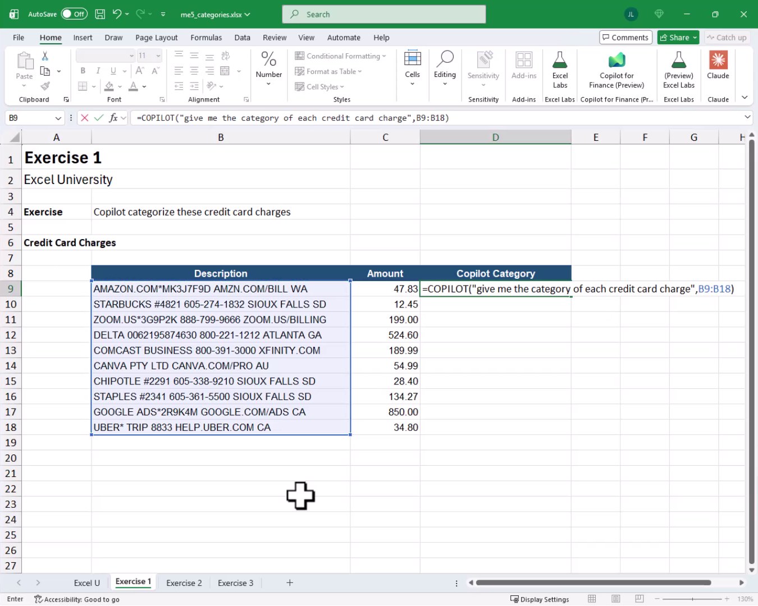Click the Share button

click(678, 38)
